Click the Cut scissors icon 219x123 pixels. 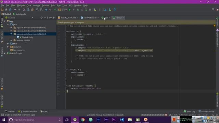(x=24, y=10)
